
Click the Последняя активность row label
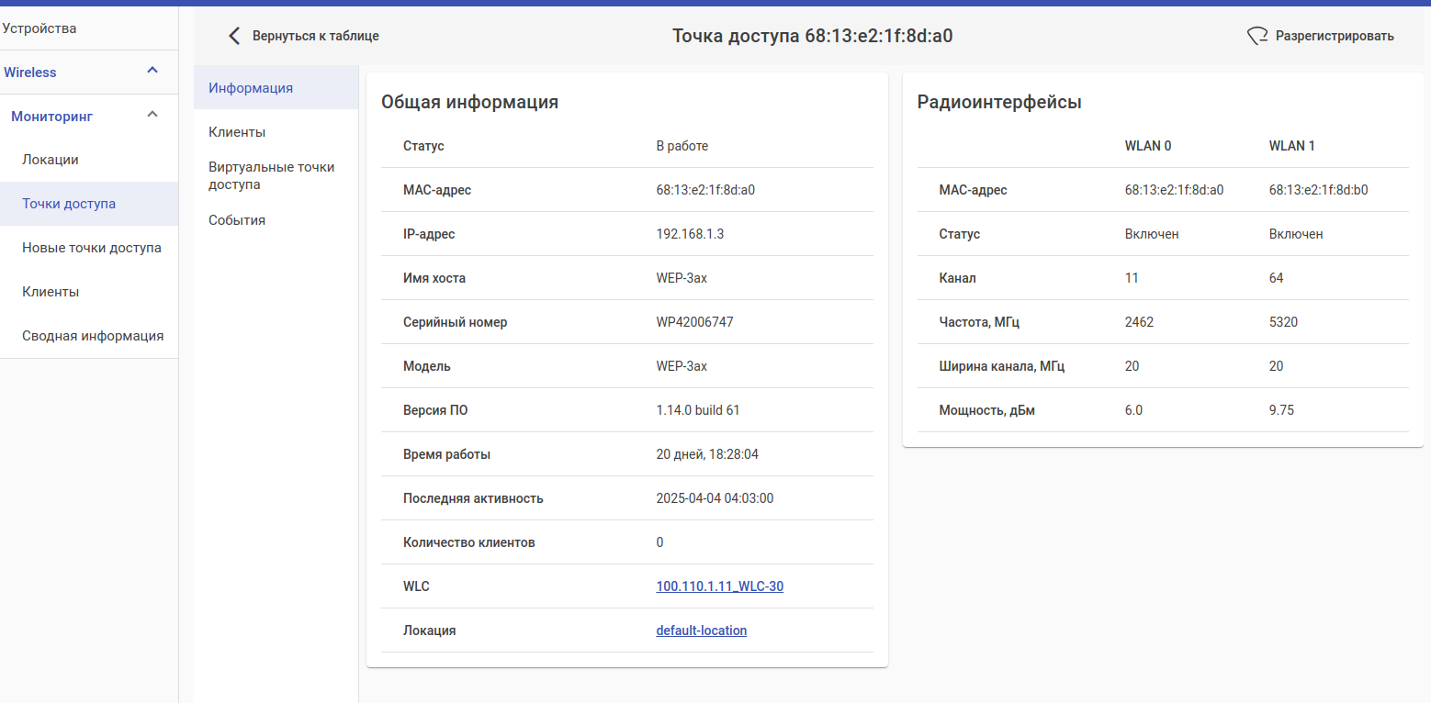pos(473,498)
